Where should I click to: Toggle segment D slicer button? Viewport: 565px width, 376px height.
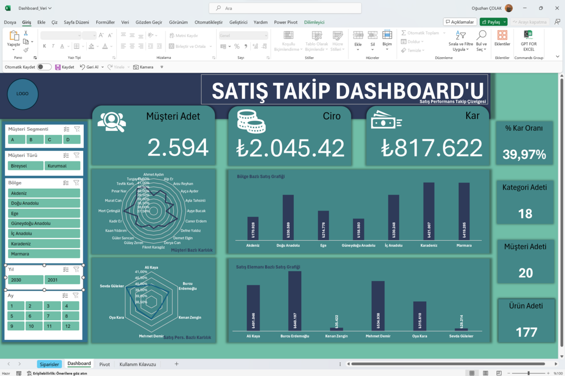click(x=72, y=139)
